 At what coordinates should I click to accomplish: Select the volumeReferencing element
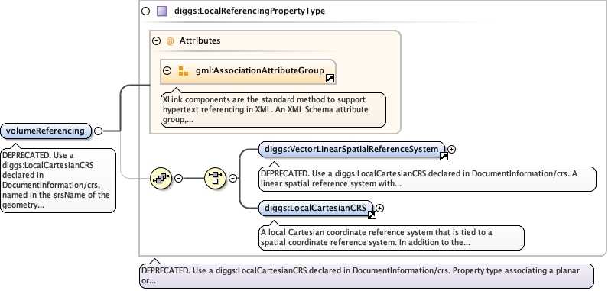coord(46,131)
